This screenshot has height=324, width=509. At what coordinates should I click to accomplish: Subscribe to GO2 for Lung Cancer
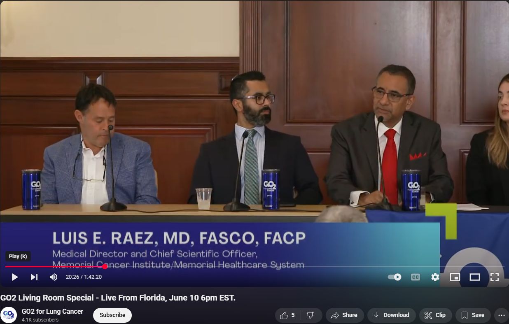point(112,315)
